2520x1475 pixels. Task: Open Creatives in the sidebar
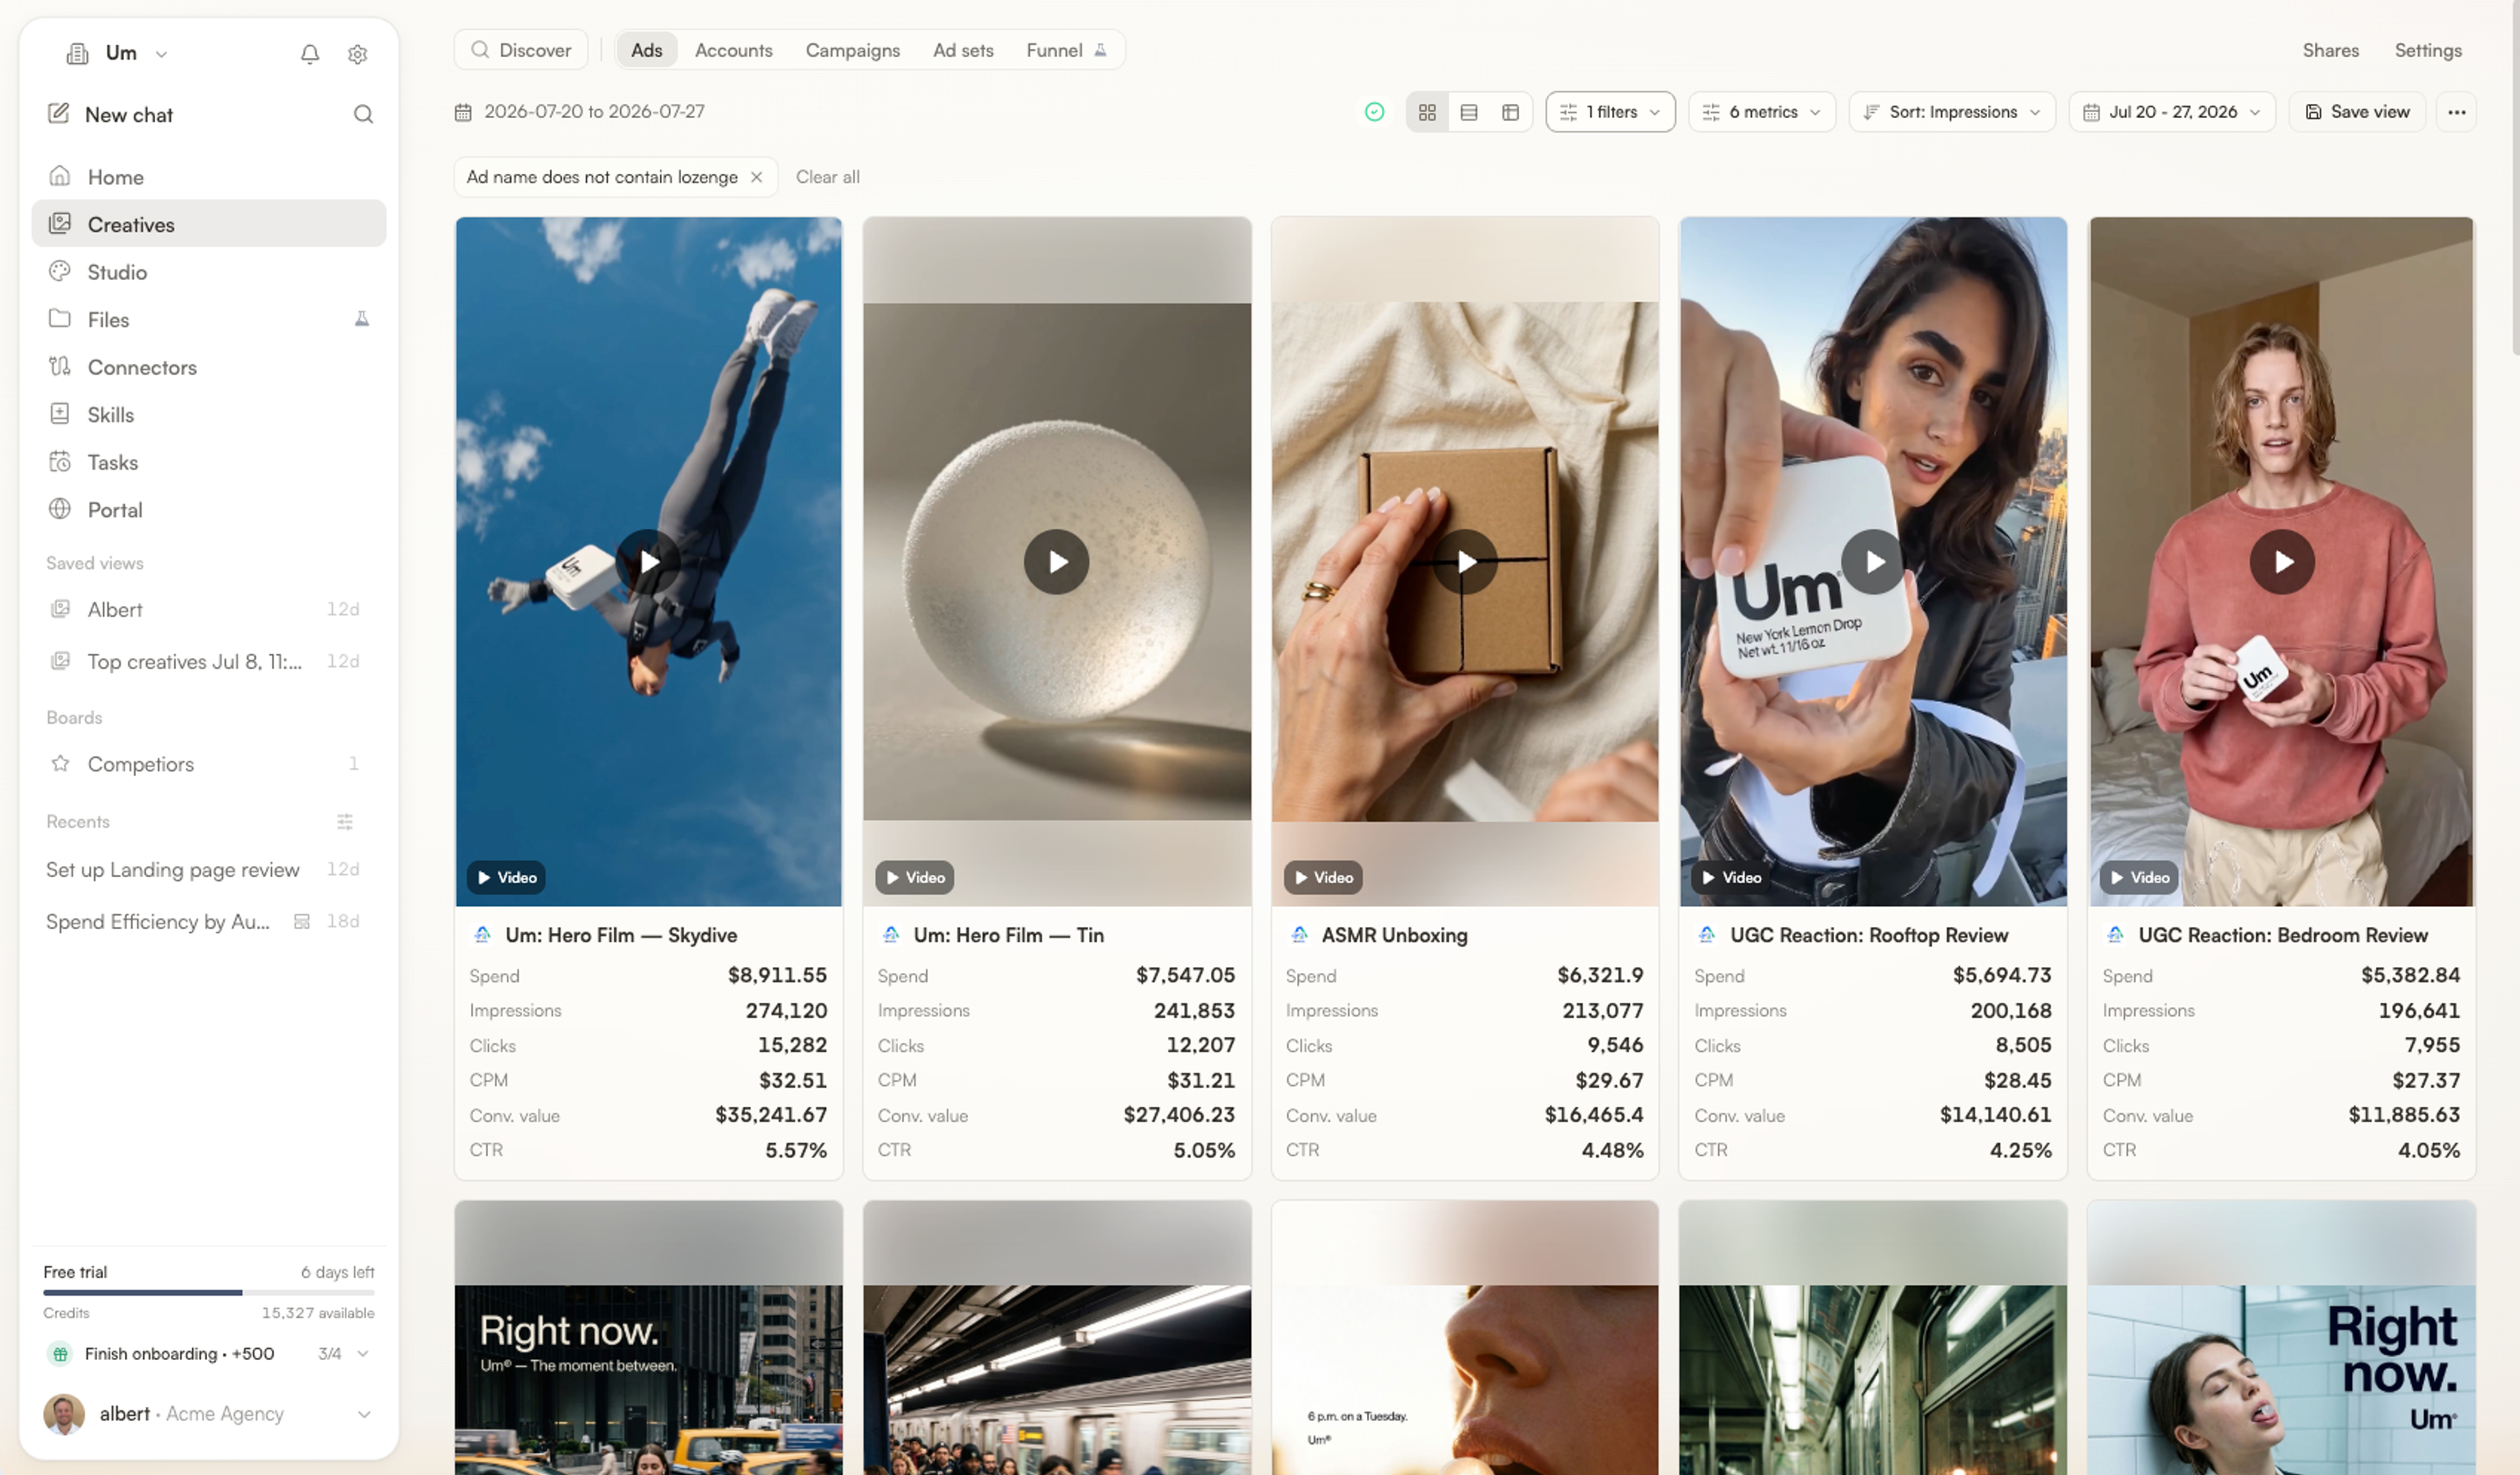pos(209,224)
